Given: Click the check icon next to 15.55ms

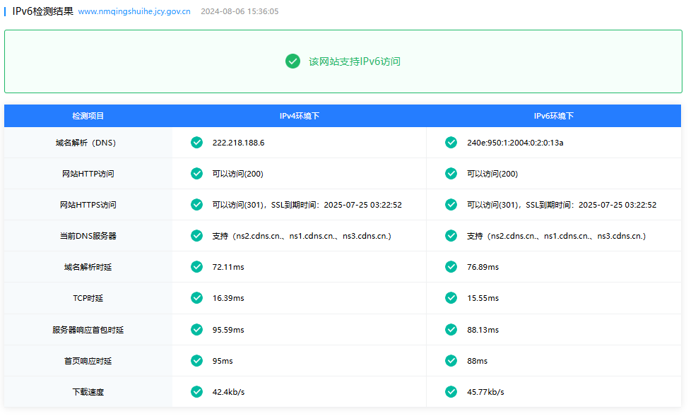Looking at the screenshot, I should click(x=451, y=298).
